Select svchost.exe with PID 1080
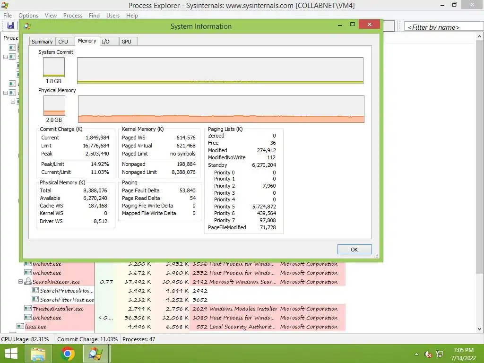484x363 pixels. click(x=184, y=317)
